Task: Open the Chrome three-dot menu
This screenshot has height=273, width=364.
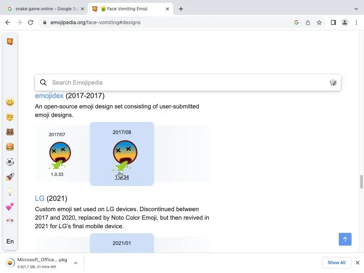Action: coord(356,22)
